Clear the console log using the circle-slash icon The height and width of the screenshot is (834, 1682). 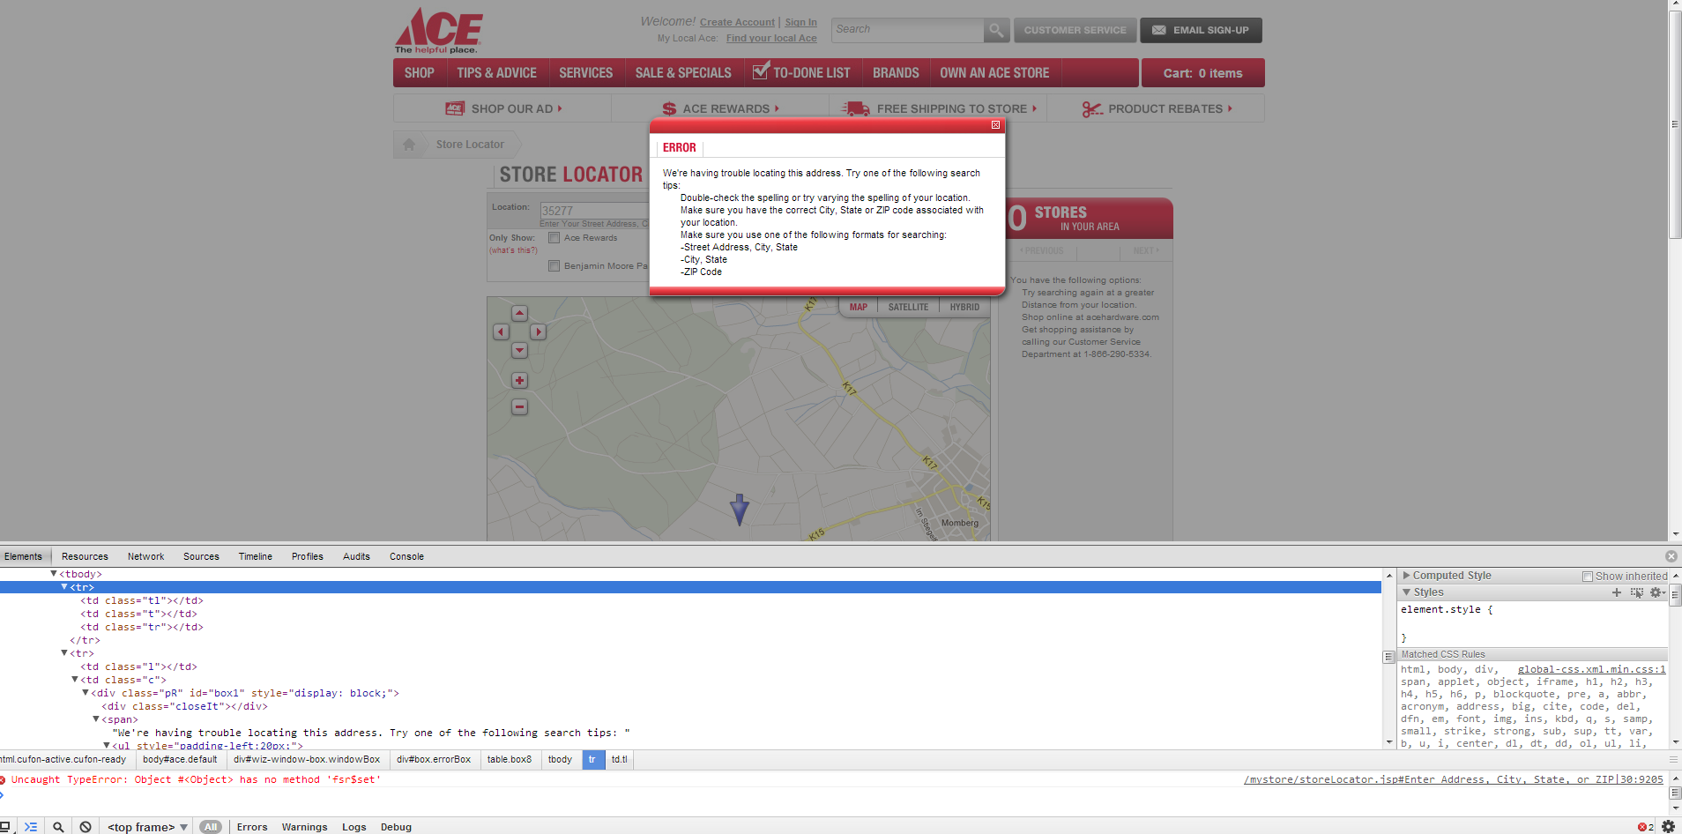tap(86, 826)
